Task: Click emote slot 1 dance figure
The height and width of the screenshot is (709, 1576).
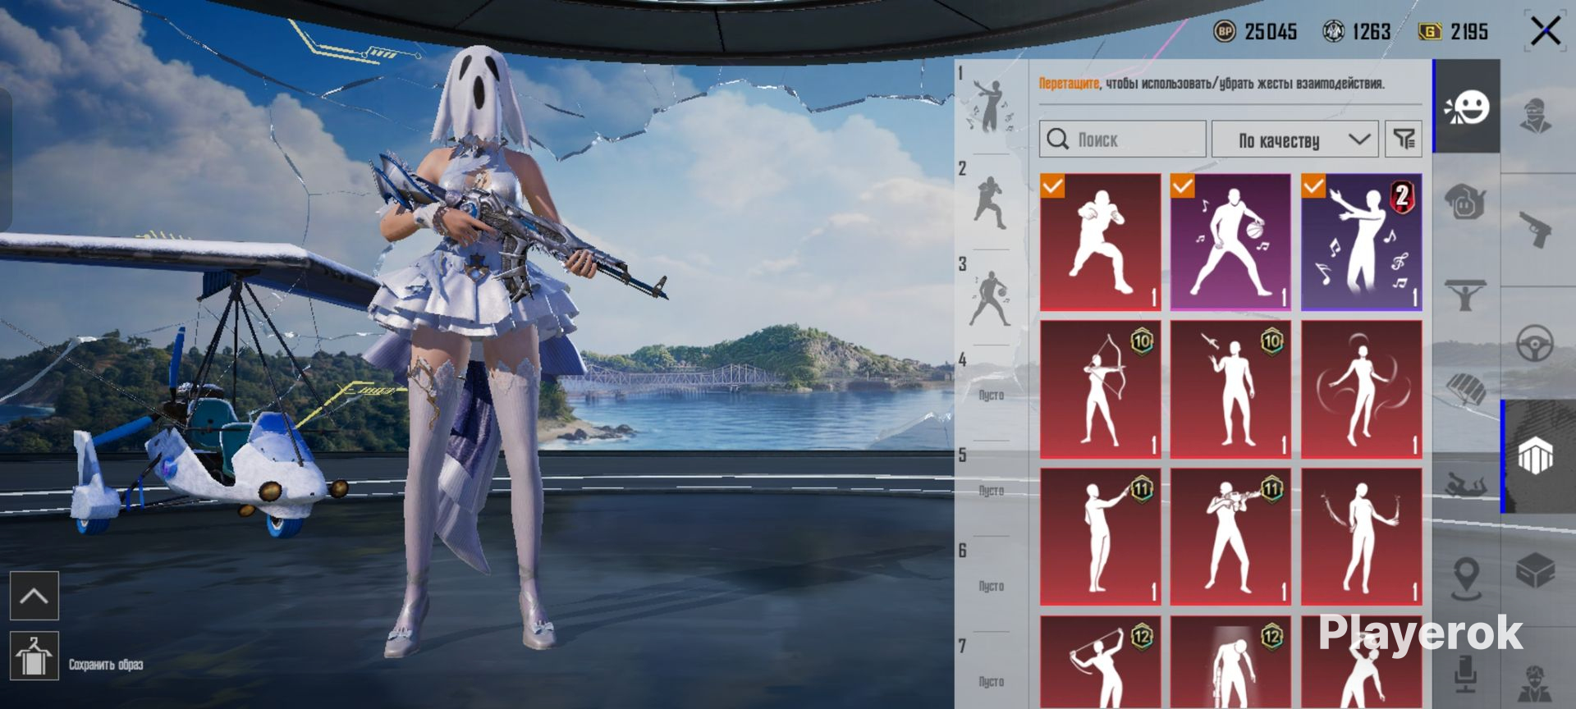Action: point(990,107)
